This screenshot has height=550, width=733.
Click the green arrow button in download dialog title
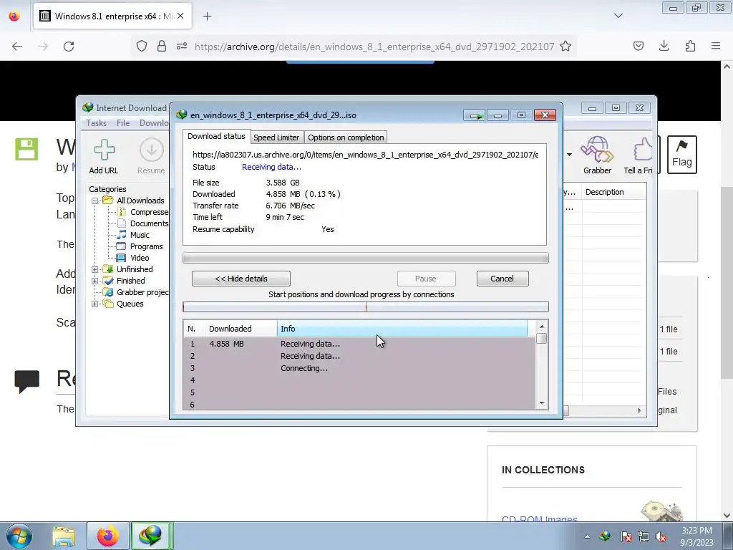[x=475, y=115]
